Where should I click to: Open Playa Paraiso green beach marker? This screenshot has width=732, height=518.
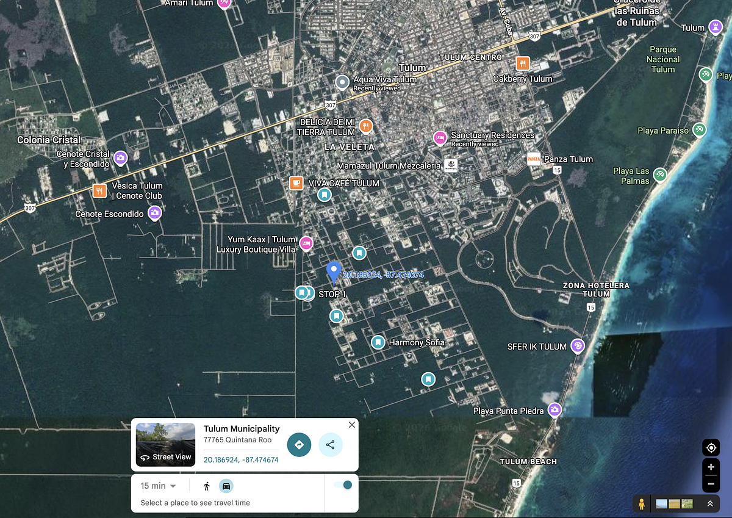click(700, 130)
